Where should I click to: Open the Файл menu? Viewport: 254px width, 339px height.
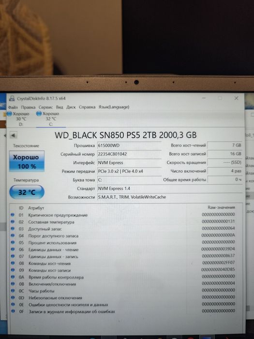(13, 107)
